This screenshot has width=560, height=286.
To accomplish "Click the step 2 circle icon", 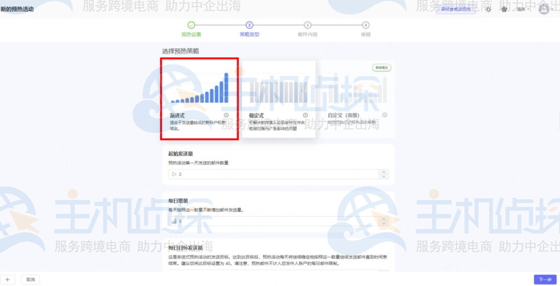I will (249, 25).
